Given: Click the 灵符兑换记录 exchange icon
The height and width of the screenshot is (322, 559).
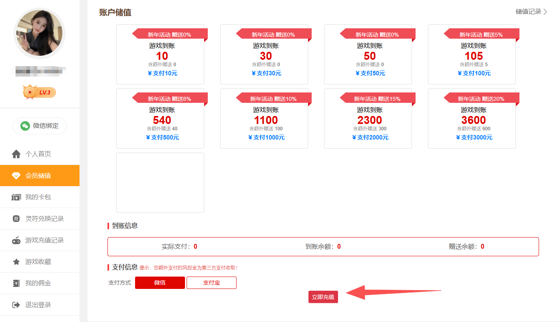Looking at the screenshot, I should pyautogui.click(x=16, y=219).
